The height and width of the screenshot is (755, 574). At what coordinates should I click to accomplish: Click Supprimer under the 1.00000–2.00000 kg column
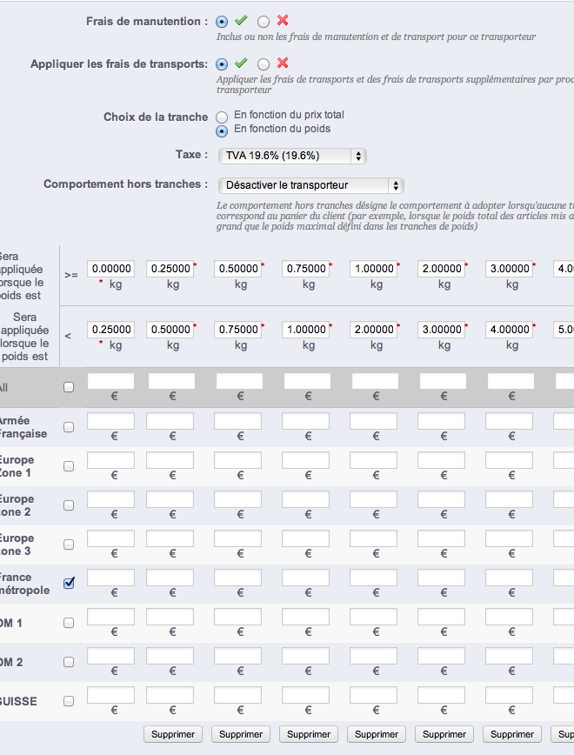click(x=377, y=734)
